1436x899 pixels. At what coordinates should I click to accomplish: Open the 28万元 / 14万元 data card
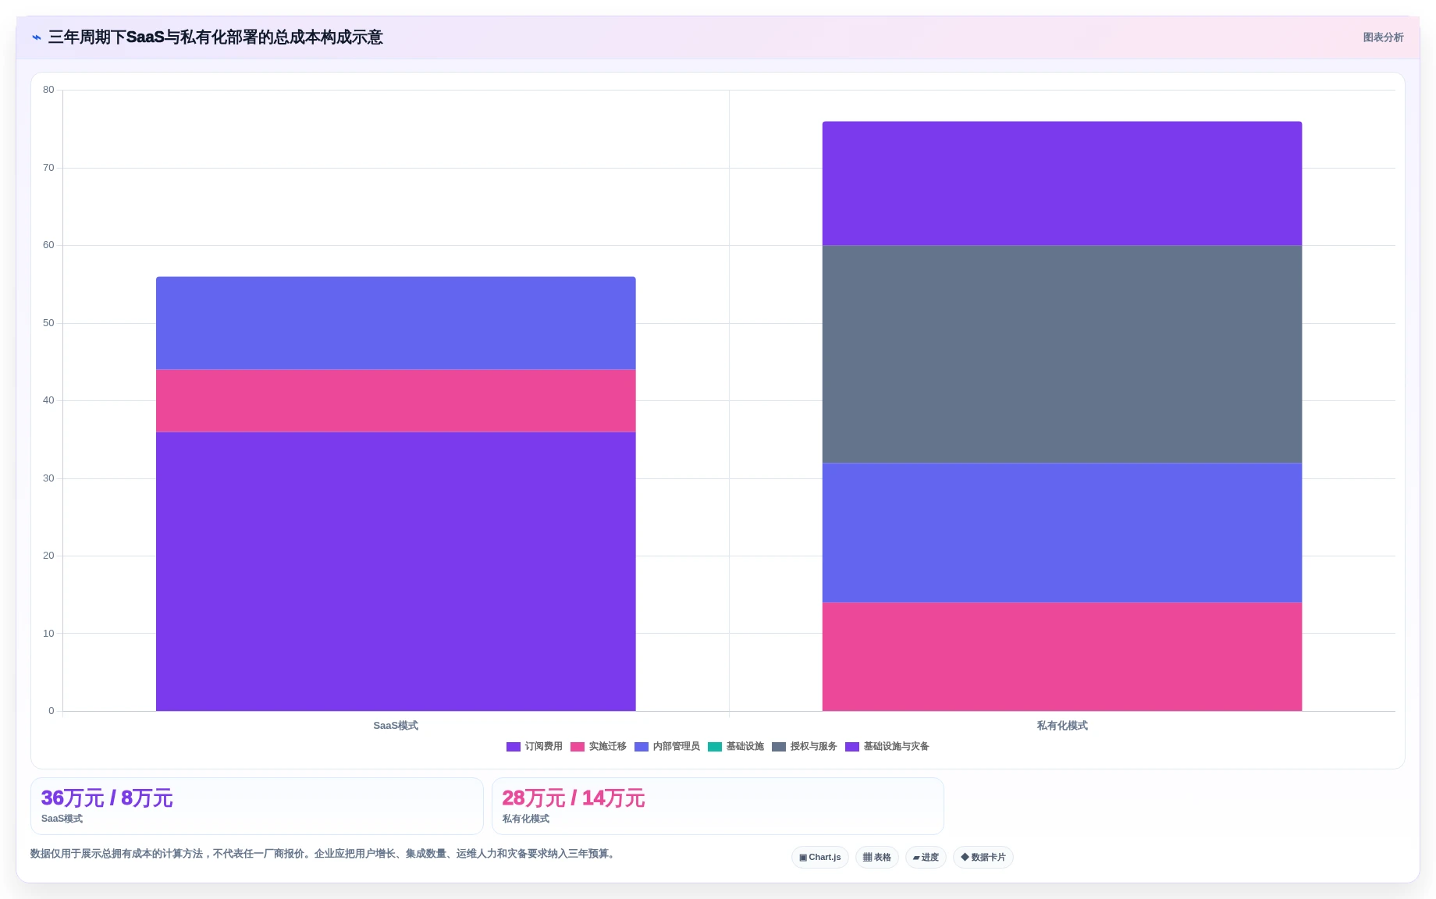[x=718, y=806]
